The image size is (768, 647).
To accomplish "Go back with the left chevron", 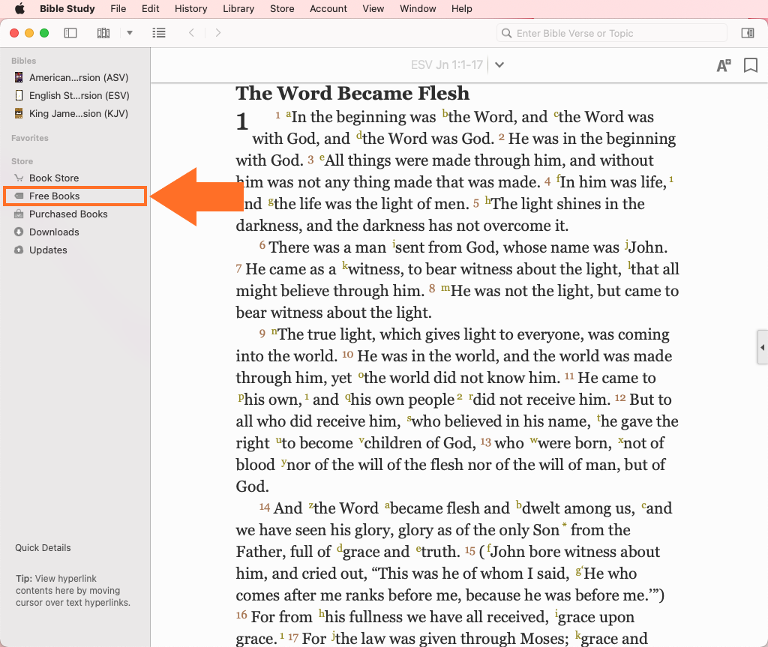I will point(192,33).
